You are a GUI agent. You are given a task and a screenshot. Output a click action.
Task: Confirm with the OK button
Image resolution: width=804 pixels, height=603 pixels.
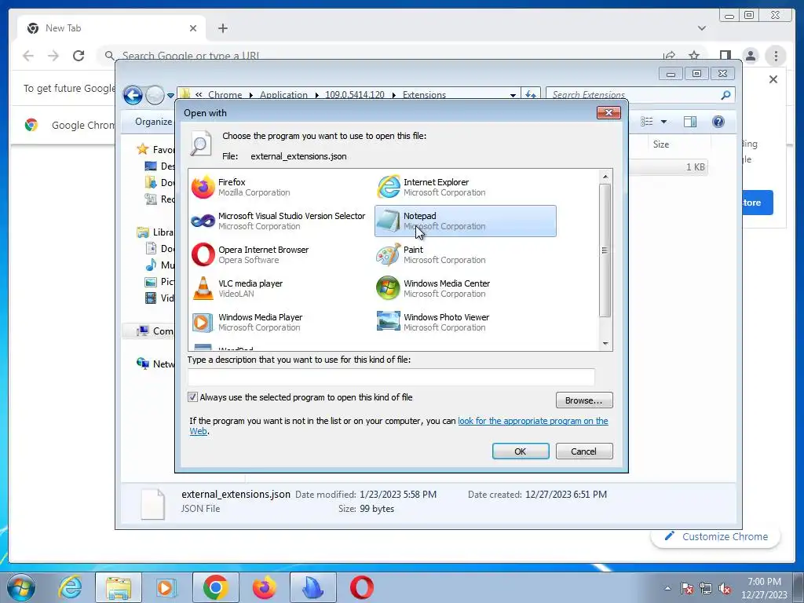[521, 451]
